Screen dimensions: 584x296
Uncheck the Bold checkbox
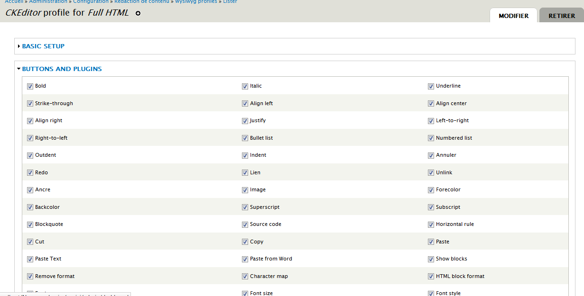[30, 86]
